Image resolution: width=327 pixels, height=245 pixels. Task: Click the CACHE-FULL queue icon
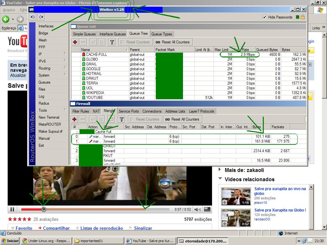tap(84, 54)
